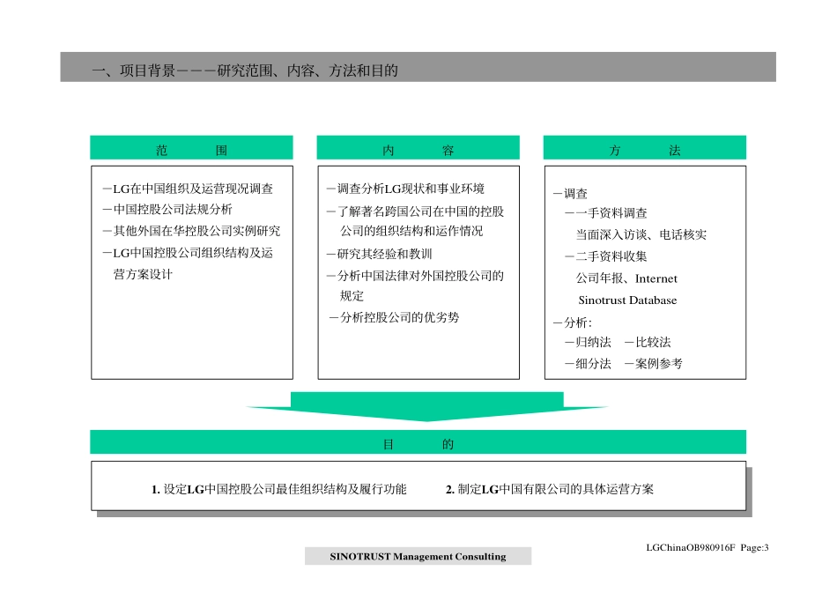Click the 调查 bullet in methods box

point(571,193)
